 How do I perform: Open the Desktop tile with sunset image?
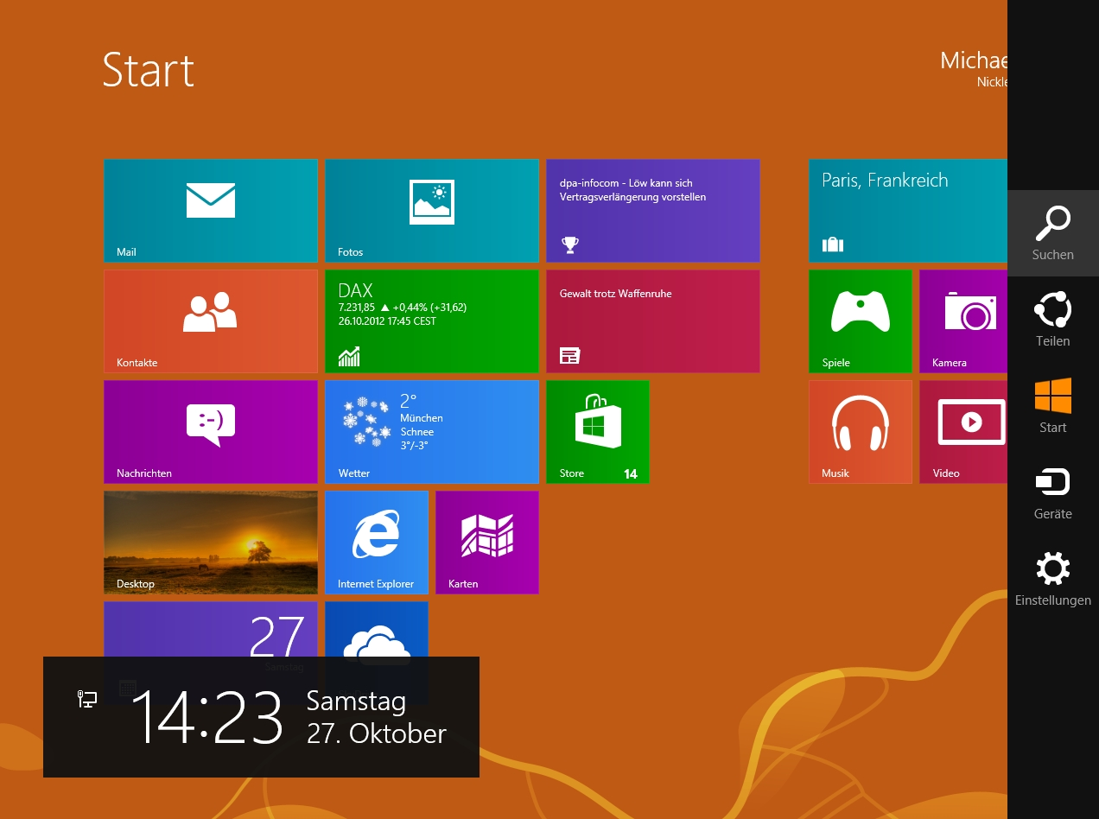pyautogui.click(x=211, y=543)
